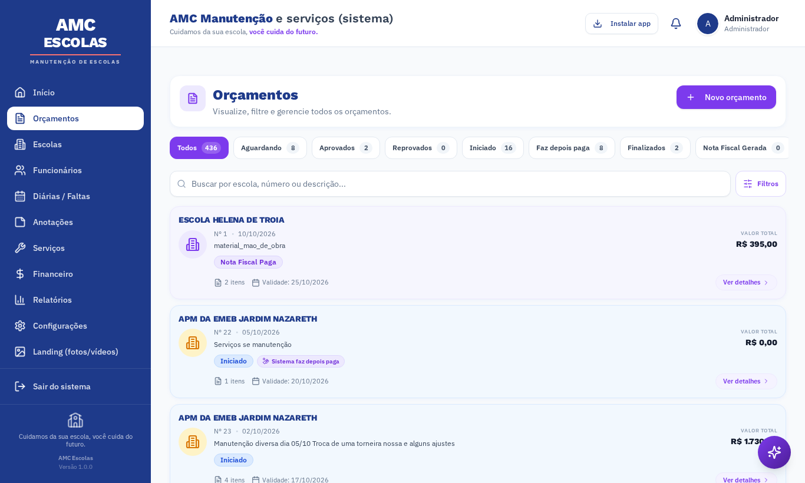The height and width of the screenshot is (483, 805).
Task: Click Validade: 25/10/2026 text
Action: pyautogui.click(x=295, y=282)
